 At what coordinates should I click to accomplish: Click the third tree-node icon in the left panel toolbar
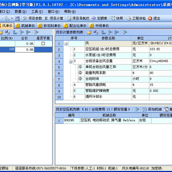(x=28, y=32)
